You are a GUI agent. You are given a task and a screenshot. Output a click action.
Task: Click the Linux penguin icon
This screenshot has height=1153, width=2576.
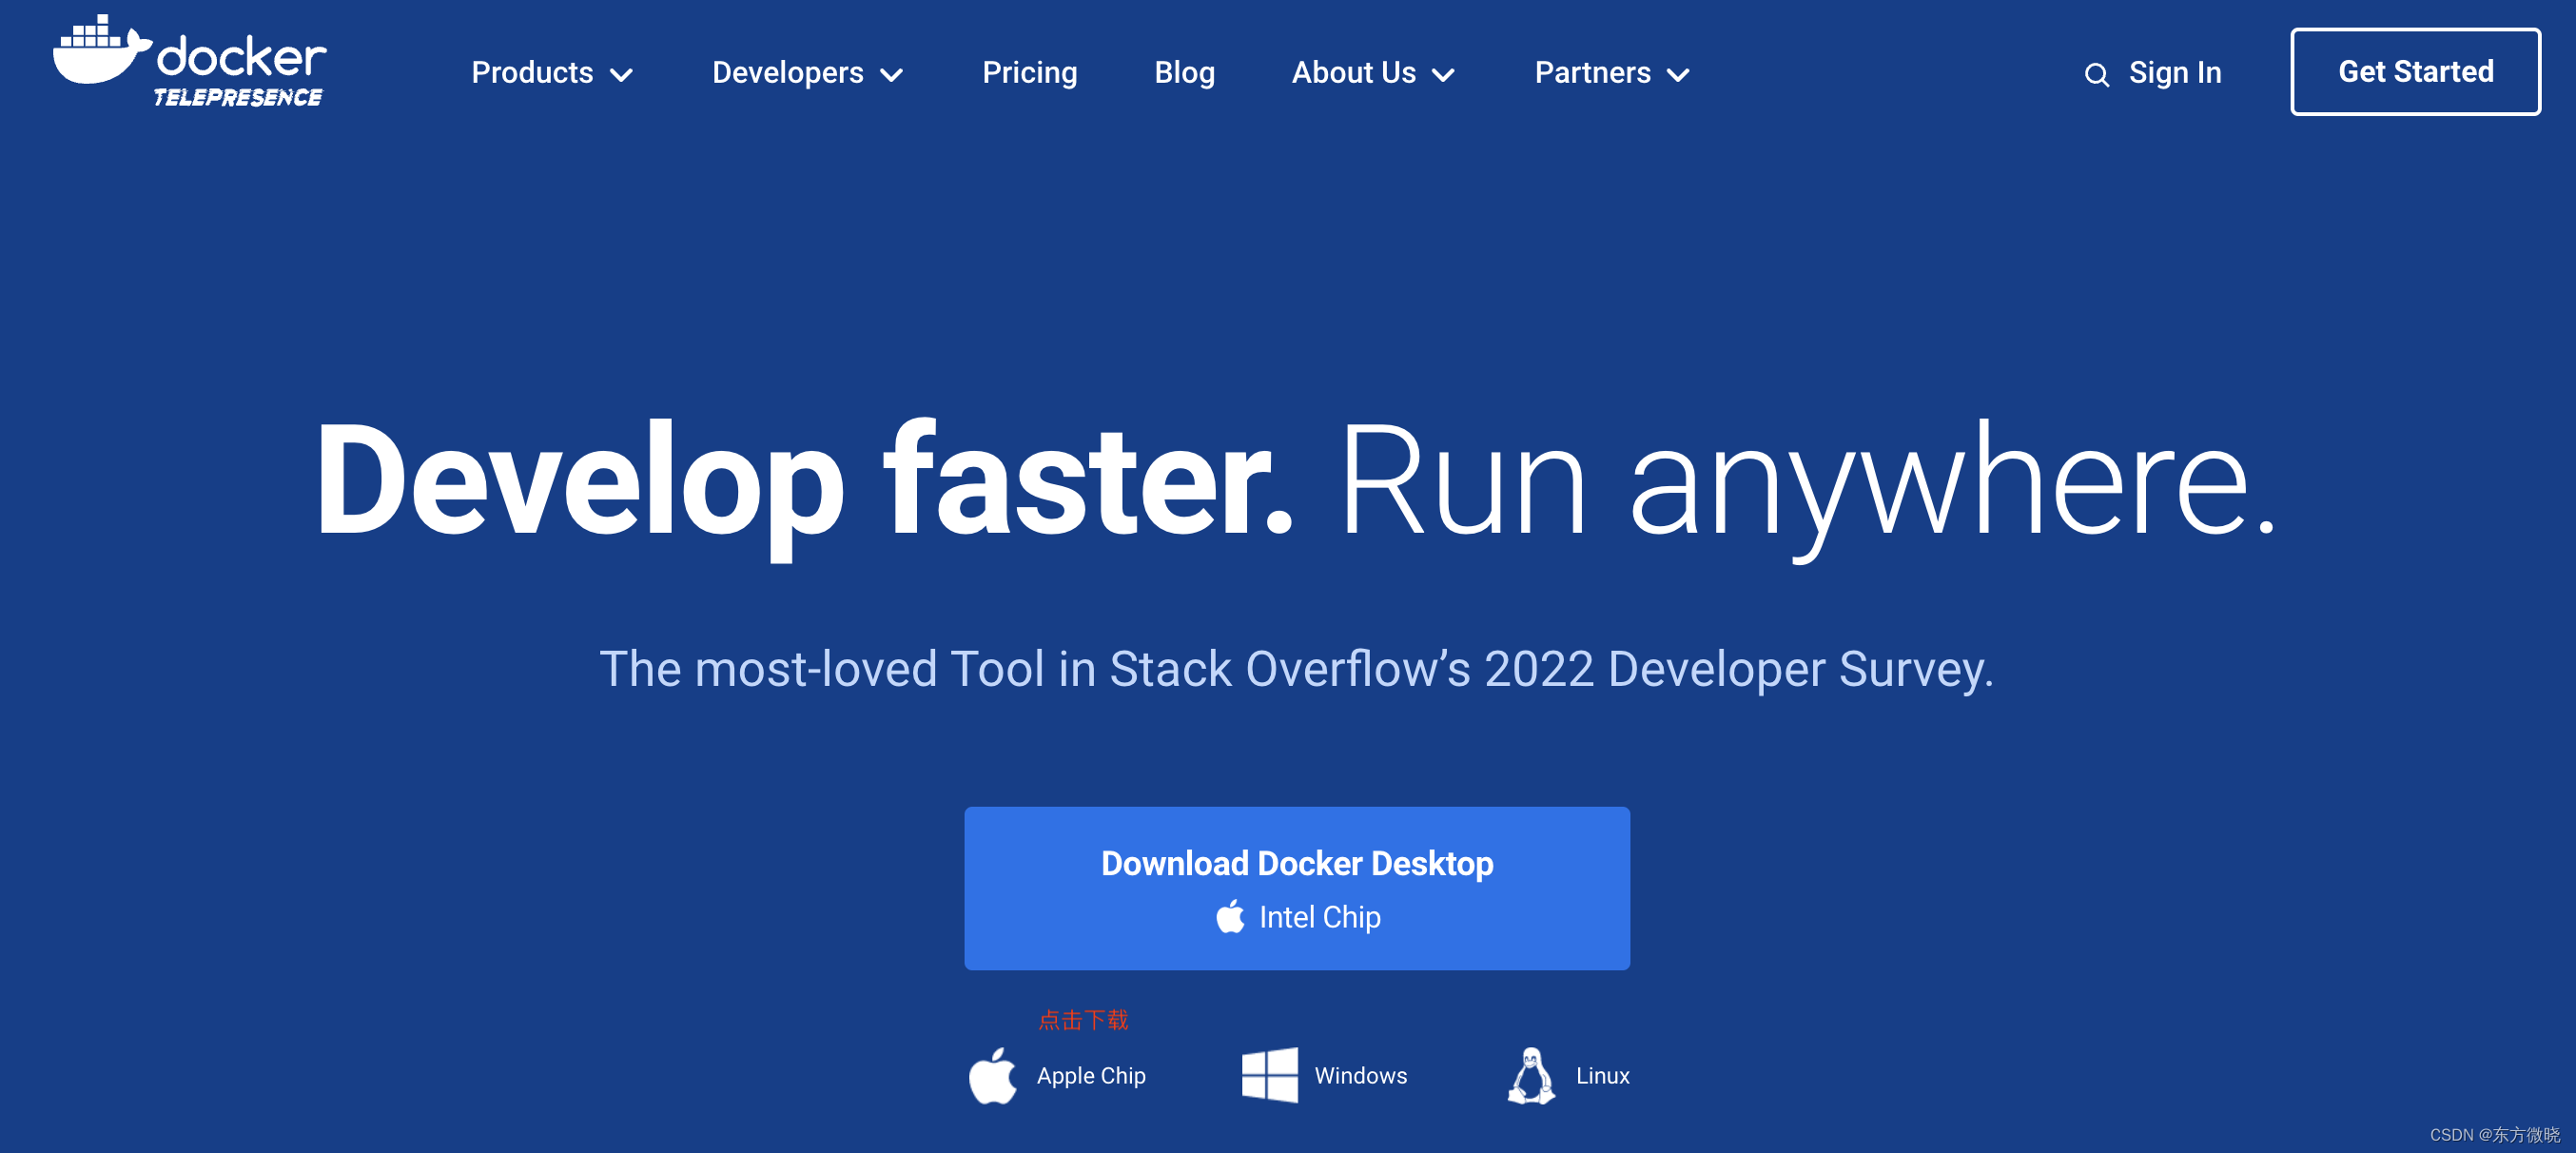[1531, 1076]
